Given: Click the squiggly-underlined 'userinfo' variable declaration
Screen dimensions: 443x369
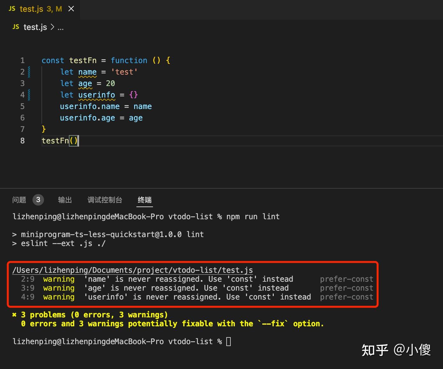Looking at the screenshot, I should 97,95.
